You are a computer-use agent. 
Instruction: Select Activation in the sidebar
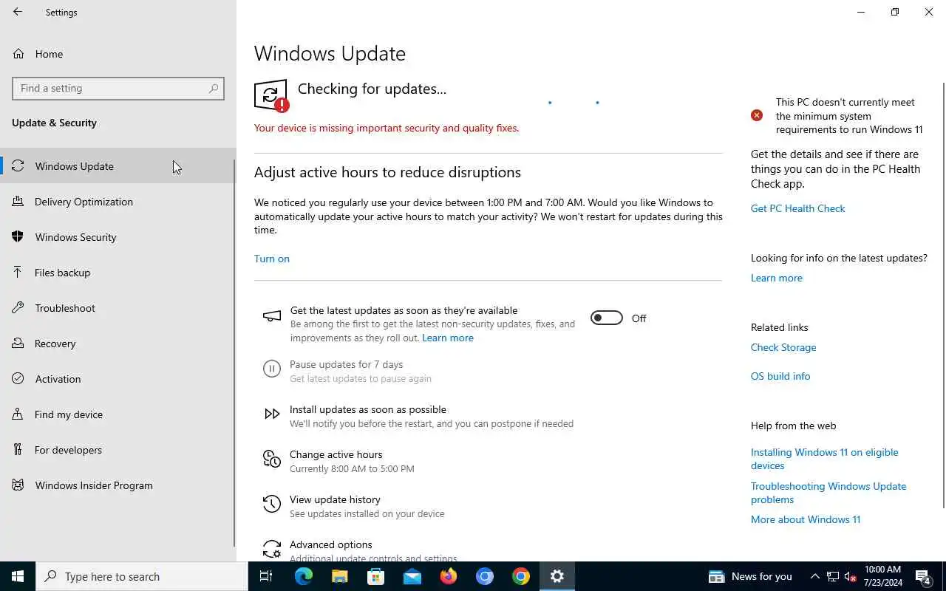click(118, 379)
